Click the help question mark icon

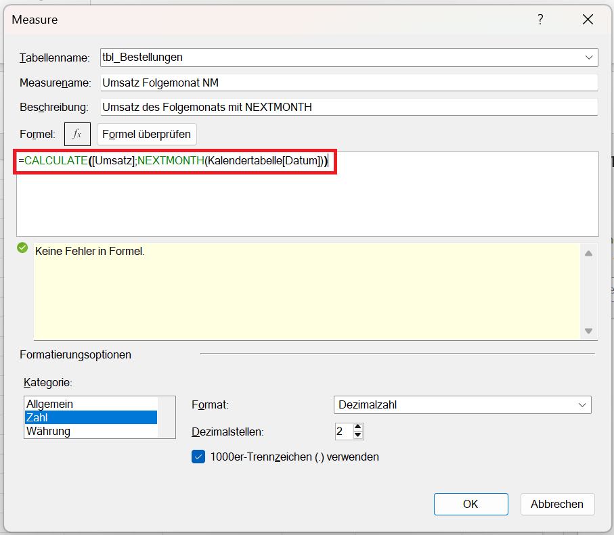(x=540, y=20)
